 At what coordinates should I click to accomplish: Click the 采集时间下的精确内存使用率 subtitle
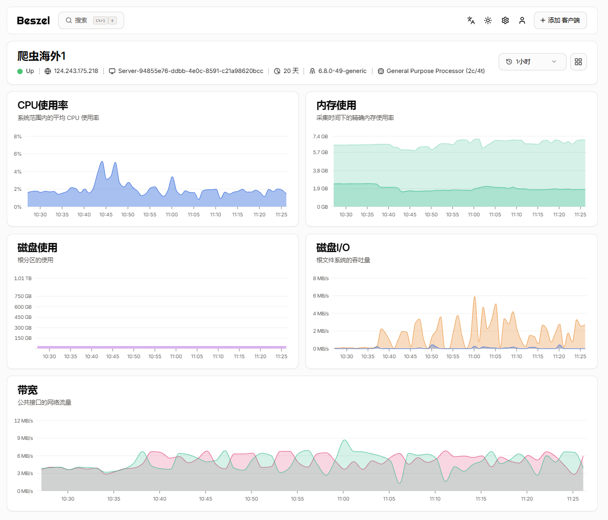(x=355, y=118)
